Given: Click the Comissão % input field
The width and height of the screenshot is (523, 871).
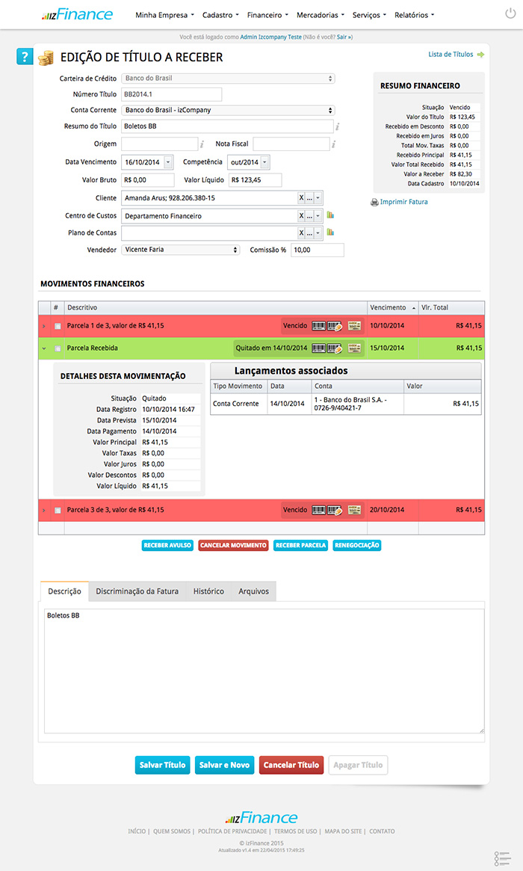Looking at the screenshot, I should 317,250.
